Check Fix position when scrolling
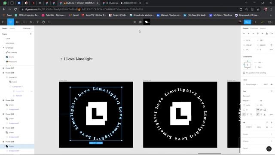The image size is (275, 155). click(244, 73)
